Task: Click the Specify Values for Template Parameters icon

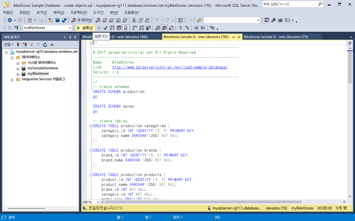Action: (x=212, y=28)
